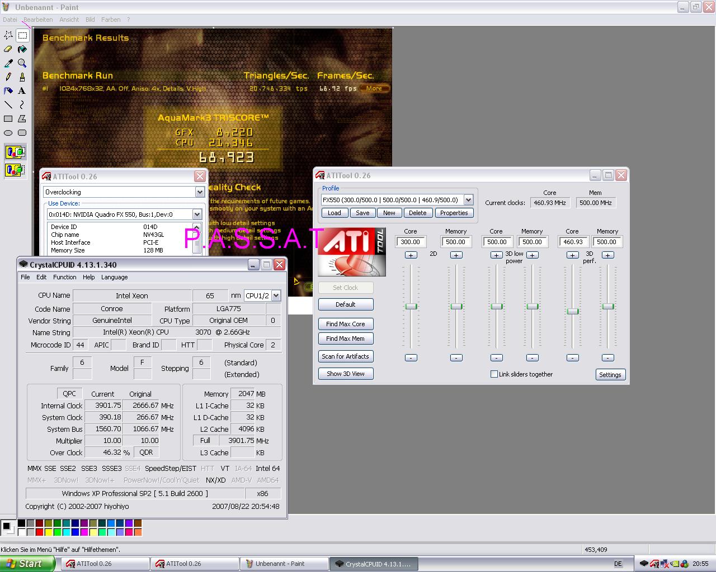Image resolution: width=716 pixels, height=572 pixels.
Task: Open the File menu in CrystalCPUID
Action: tap(25, 277)
